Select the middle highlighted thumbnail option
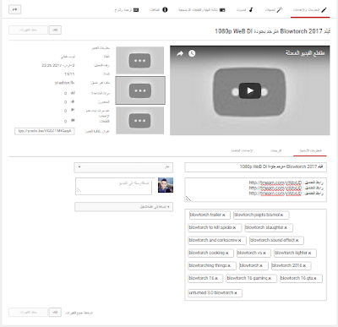Screen dimensions: 338x327 (x=140, y=90)
